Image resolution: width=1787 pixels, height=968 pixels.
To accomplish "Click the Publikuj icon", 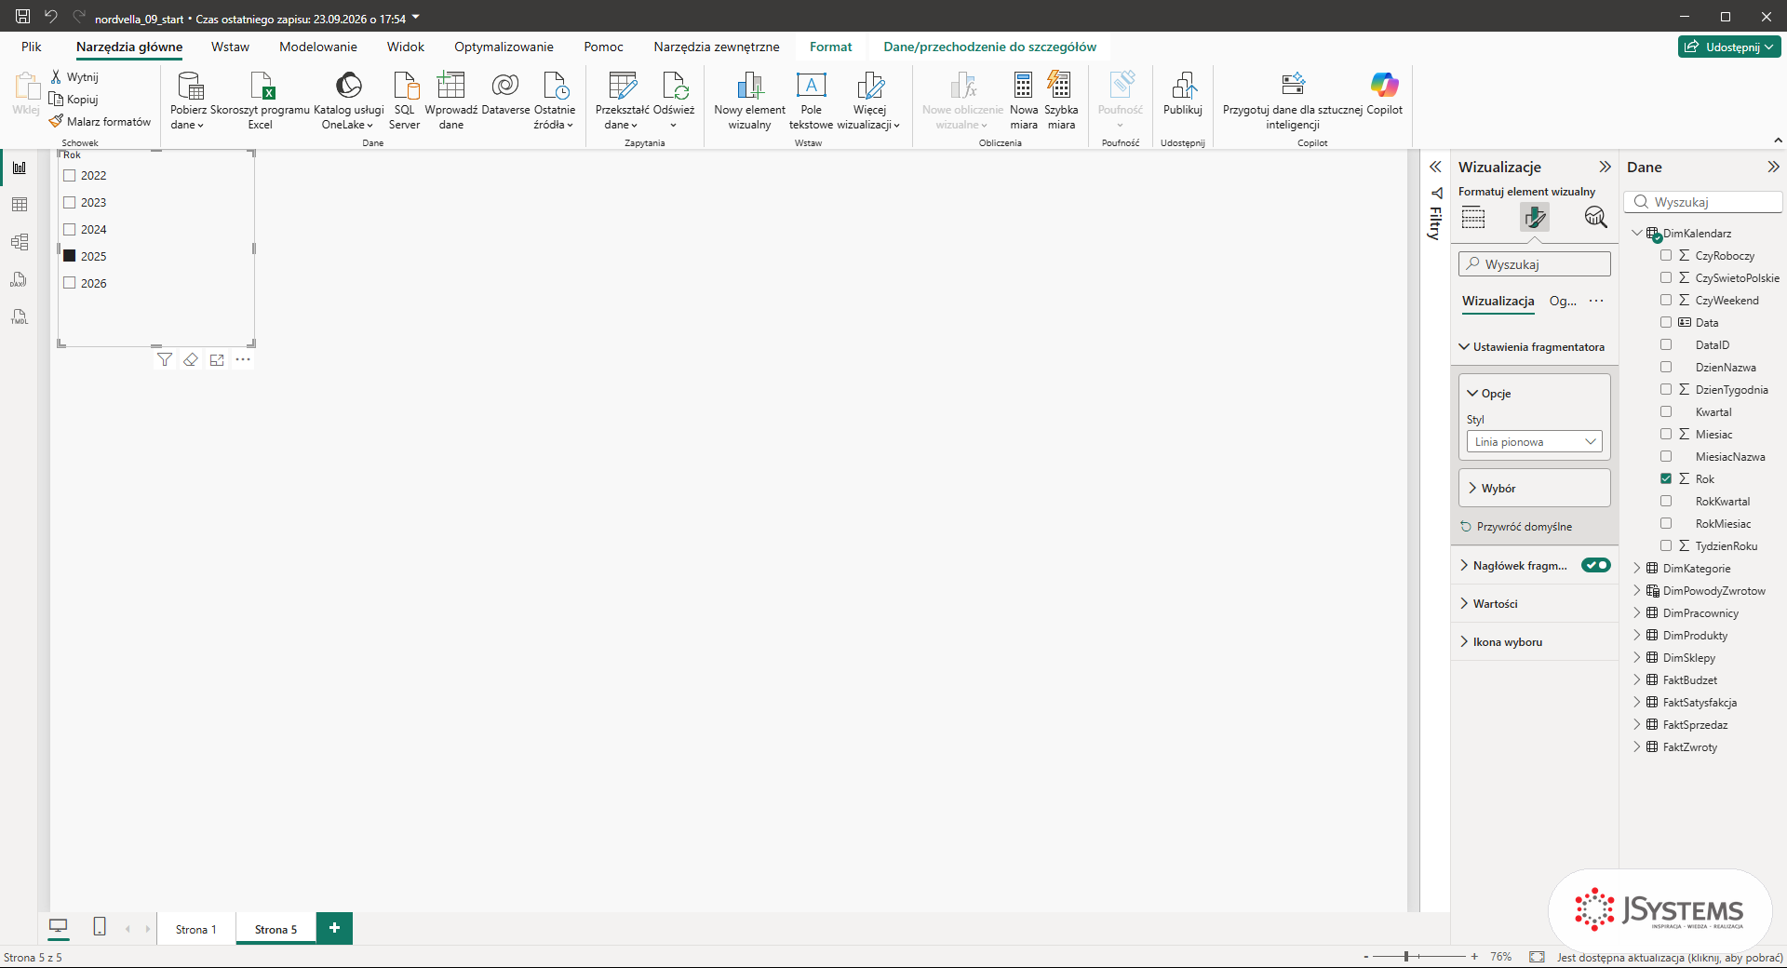I will pyautogui.click(x=1183, y=86).
